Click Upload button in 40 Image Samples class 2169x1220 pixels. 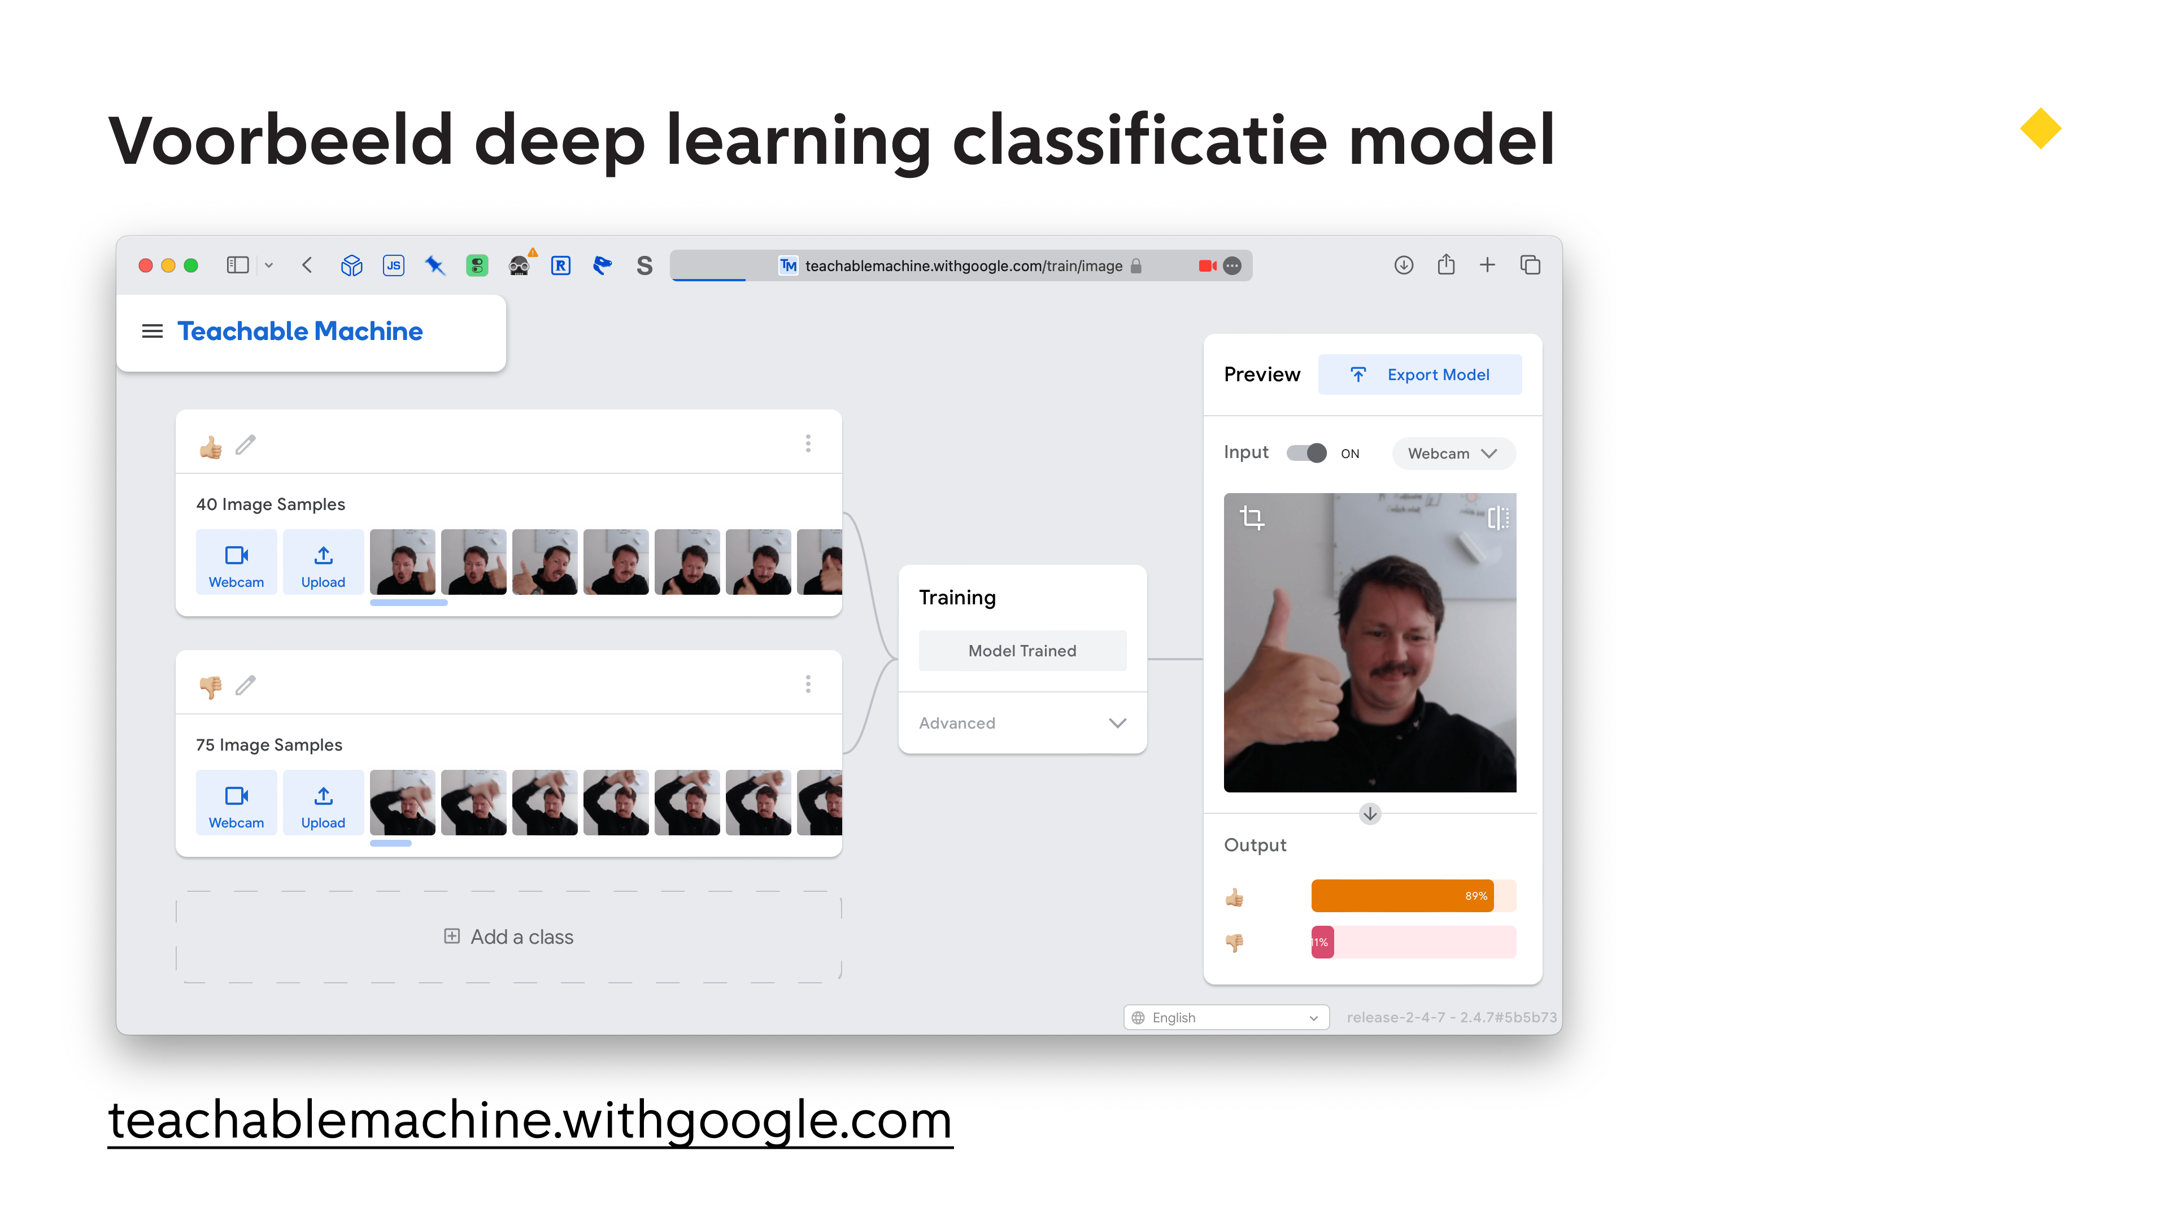pyautogui.click(x=323, y=563)
